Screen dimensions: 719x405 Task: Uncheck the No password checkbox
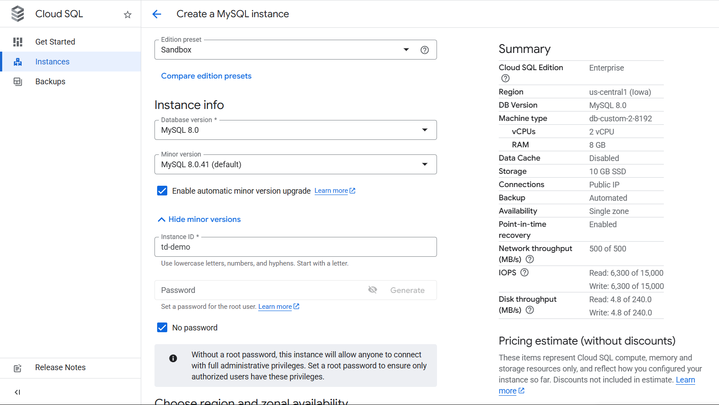click(x=162, y=327)
